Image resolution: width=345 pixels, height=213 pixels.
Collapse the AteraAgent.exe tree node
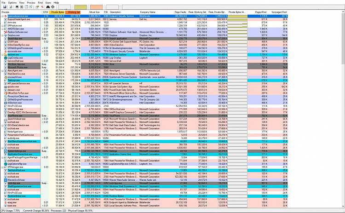point(3,71)
